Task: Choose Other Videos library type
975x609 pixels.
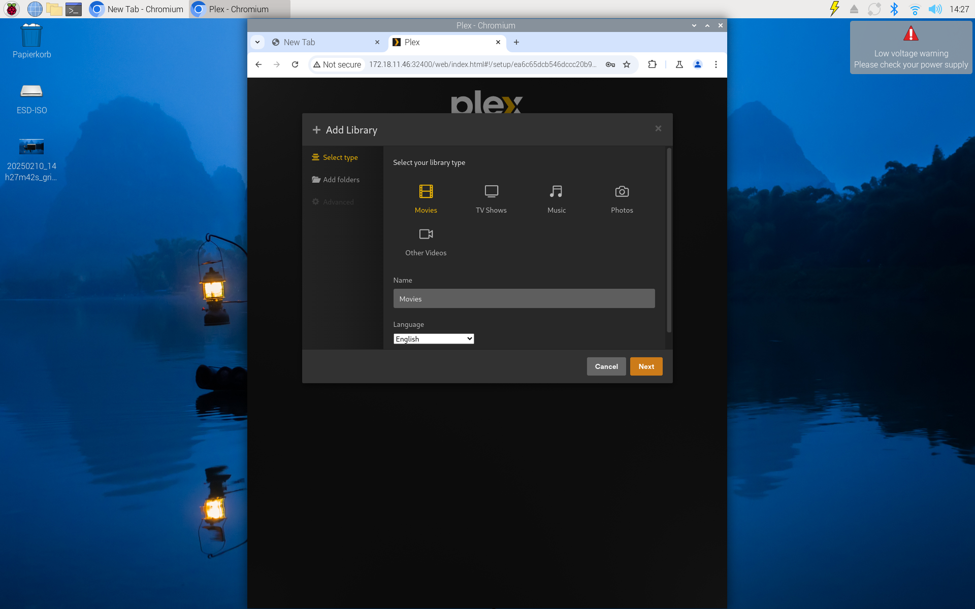Action: tap(426, 242)
